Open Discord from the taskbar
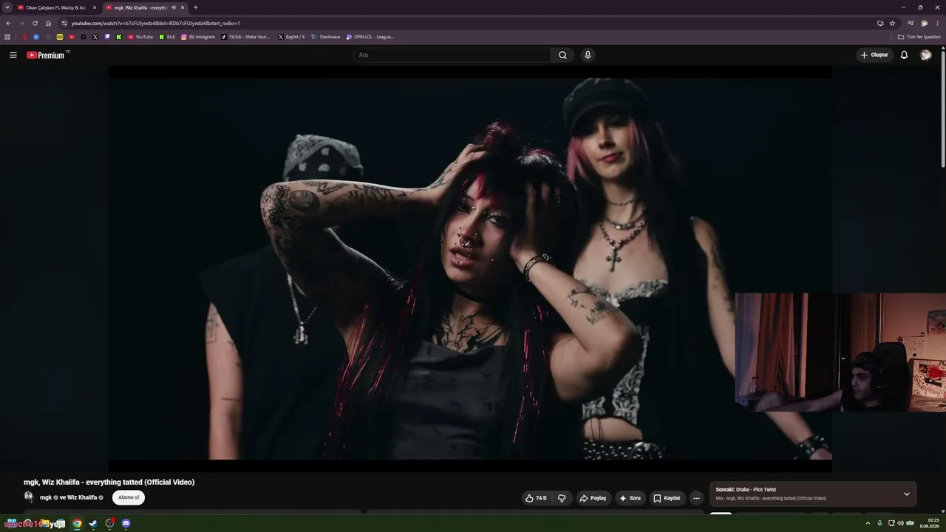Viewport: 946px width, 532px height. (x=126, y=523)
